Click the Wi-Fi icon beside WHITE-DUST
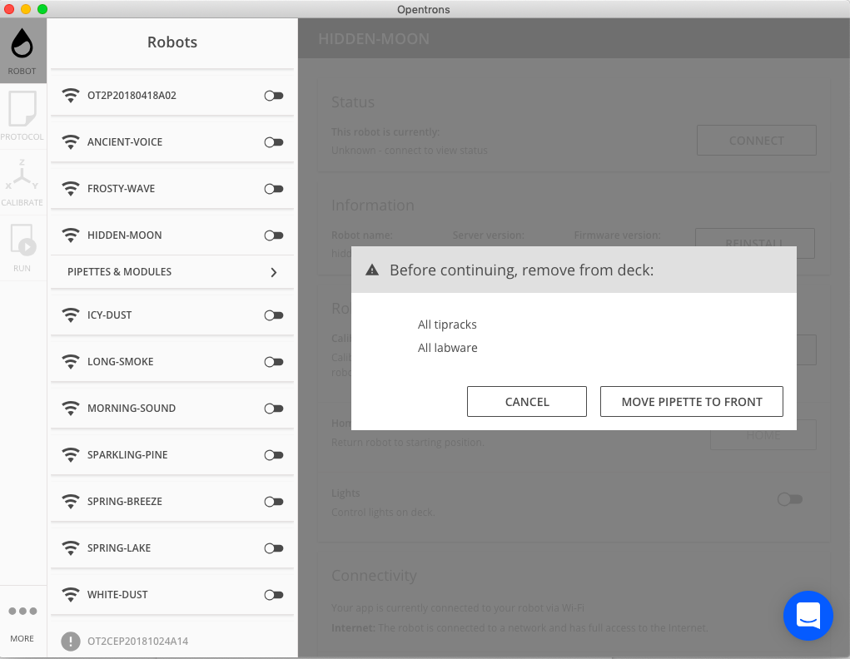The height and width of the screenshot is (659, 850). (x=71, y=595)
